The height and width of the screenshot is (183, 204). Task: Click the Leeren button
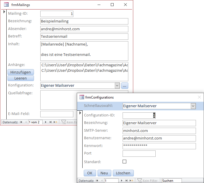(21, 78)
